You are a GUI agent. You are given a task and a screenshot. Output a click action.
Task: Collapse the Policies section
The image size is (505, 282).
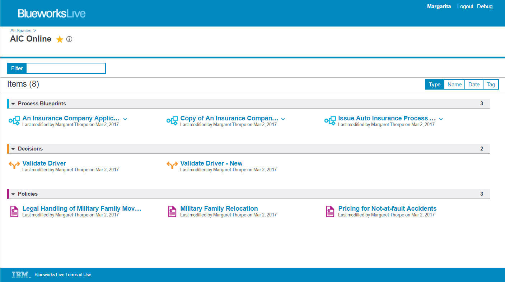tap(13, 193)
